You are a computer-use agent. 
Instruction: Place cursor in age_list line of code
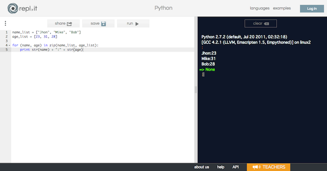[35, 37]
